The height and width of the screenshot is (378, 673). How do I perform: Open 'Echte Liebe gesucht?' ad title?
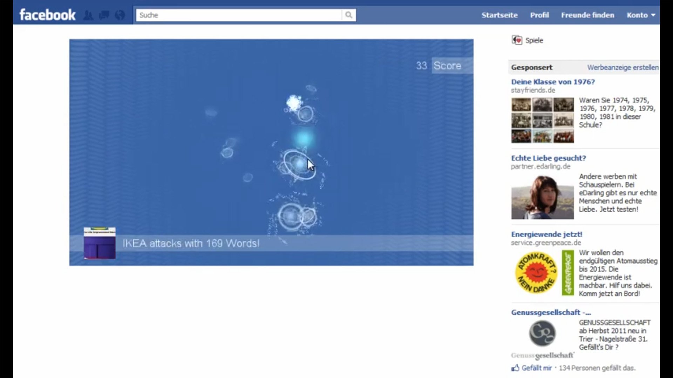pyautogui.click(x=549, y=158)
